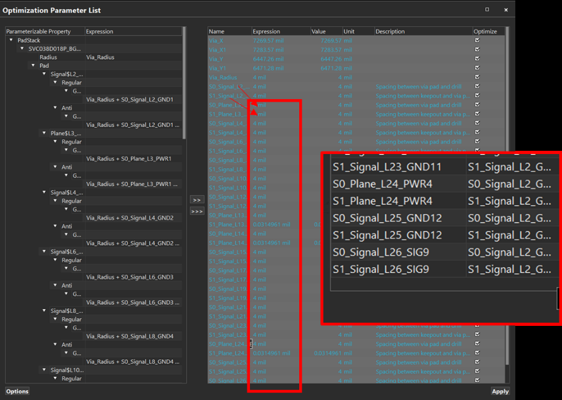Select 'Via_Radius + S0_Signal_L8_GND4' under Regular
This screenshot has width=562, height=400.
click(x=130, y=336)
